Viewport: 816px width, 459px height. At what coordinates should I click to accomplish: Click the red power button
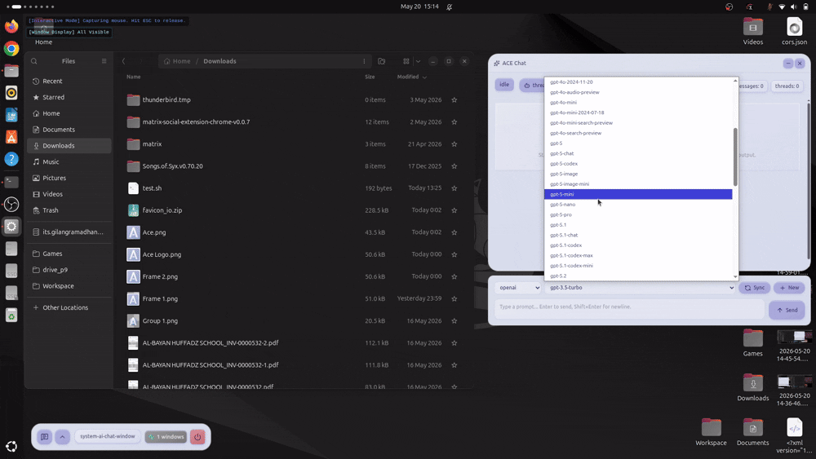pos(197,437)
